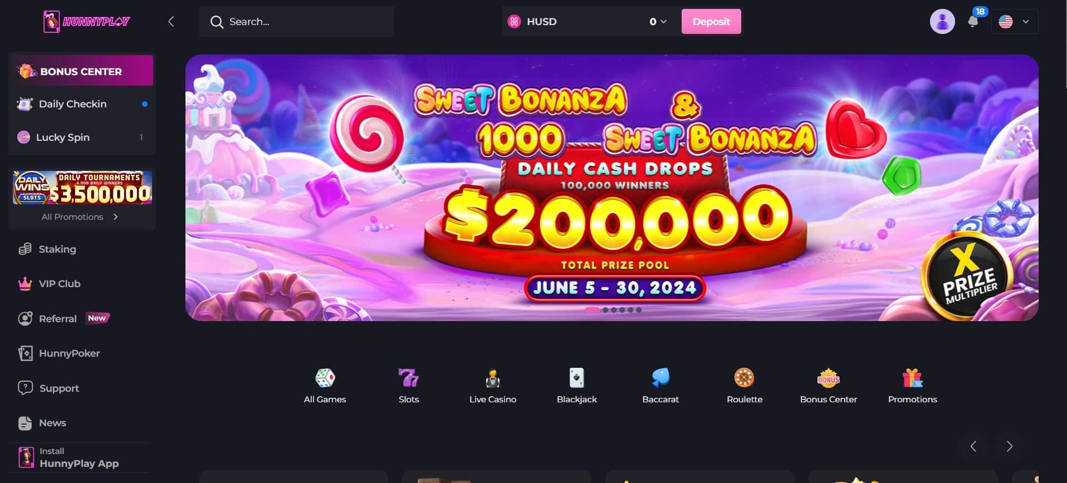The height and width of the screenshot is (483, 1067).
Task: Open Daily Checkin in sidebar
Action: 82,104
